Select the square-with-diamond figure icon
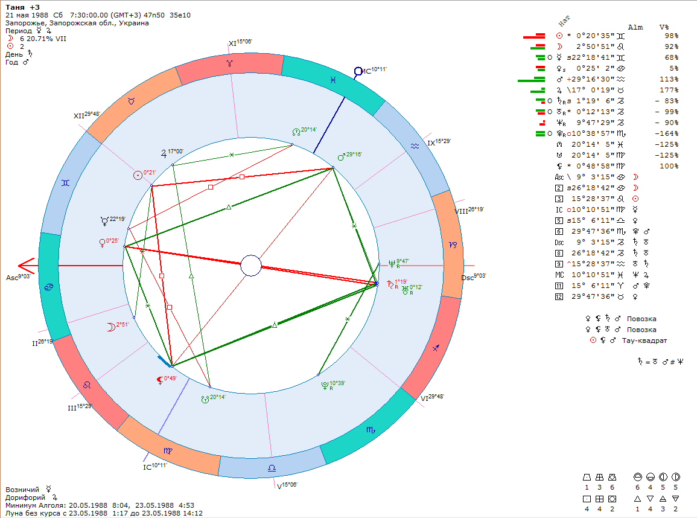 [612, 499]
